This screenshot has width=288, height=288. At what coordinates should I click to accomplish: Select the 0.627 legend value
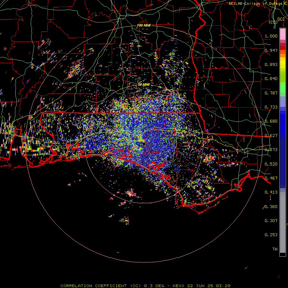[x=271, y=136]
